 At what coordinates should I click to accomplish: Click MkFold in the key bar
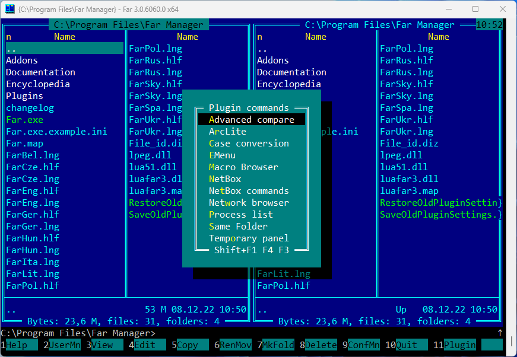pos(278,345)
